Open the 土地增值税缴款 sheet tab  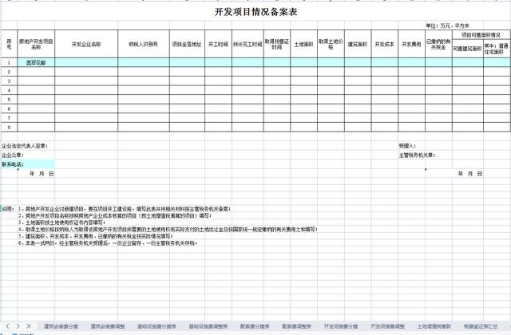(434, 326)
